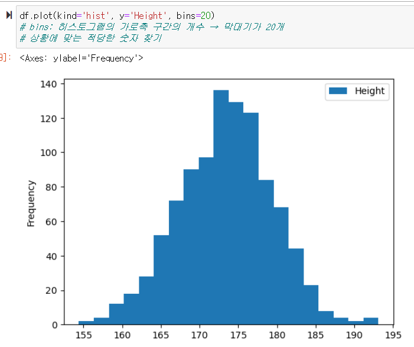Click the x-axis tick label 190
The height and width of the screenshot is (347, 414).
354,335
